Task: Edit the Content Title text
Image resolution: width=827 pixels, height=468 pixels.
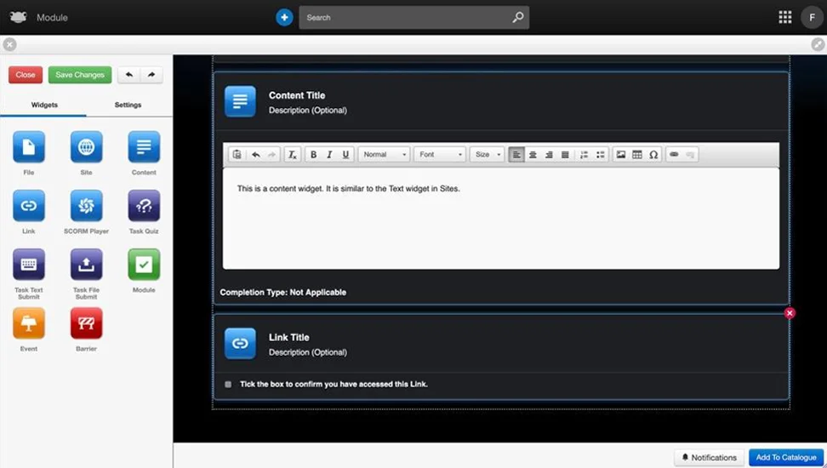Action: click(297, 95)
